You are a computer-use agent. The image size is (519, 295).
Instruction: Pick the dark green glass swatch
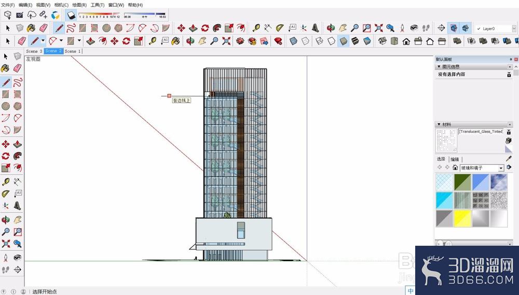pos(462,182)
